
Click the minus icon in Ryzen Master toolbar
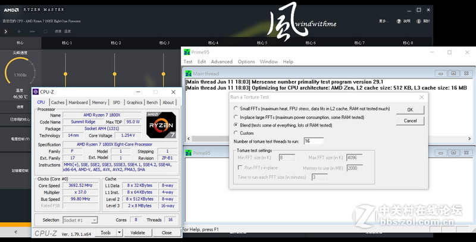32,32
